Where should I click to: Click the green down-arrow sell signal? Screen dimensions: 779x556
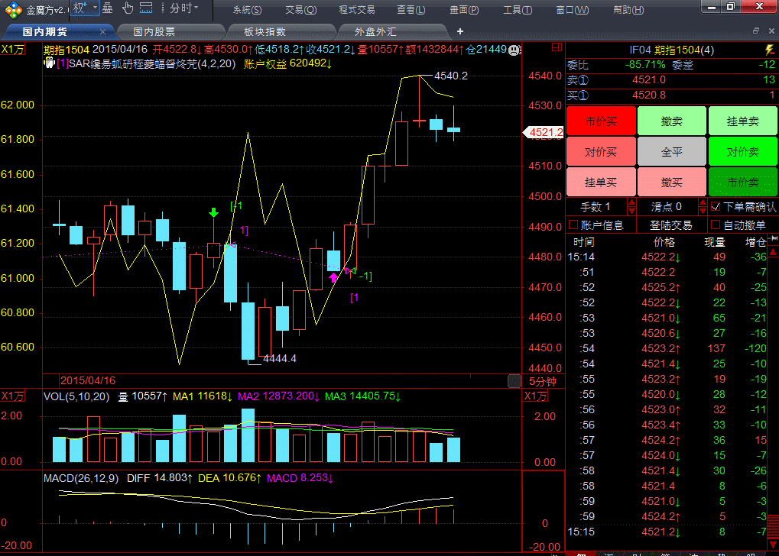point(213,212)
